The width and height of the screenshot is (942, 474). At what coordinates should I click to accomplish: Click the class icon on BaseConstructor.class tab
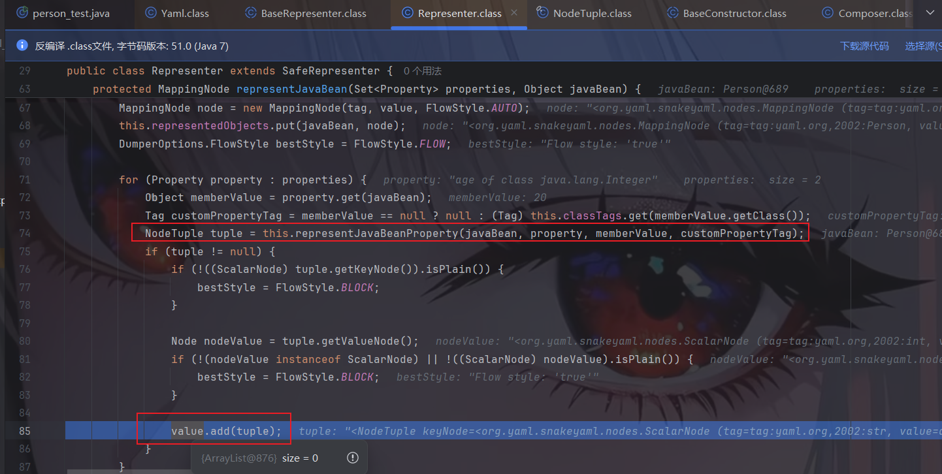click(672, 13)
